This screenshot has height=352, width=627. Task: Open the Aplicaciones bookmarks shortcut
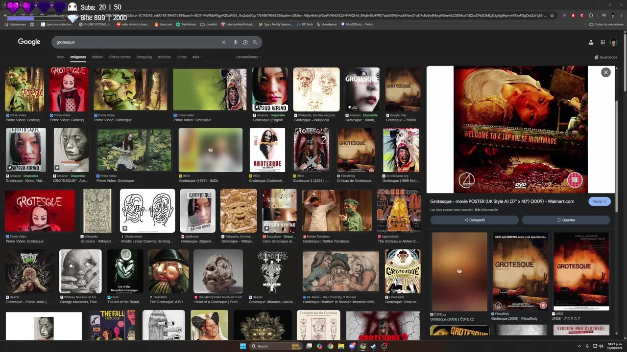[15, 24]
